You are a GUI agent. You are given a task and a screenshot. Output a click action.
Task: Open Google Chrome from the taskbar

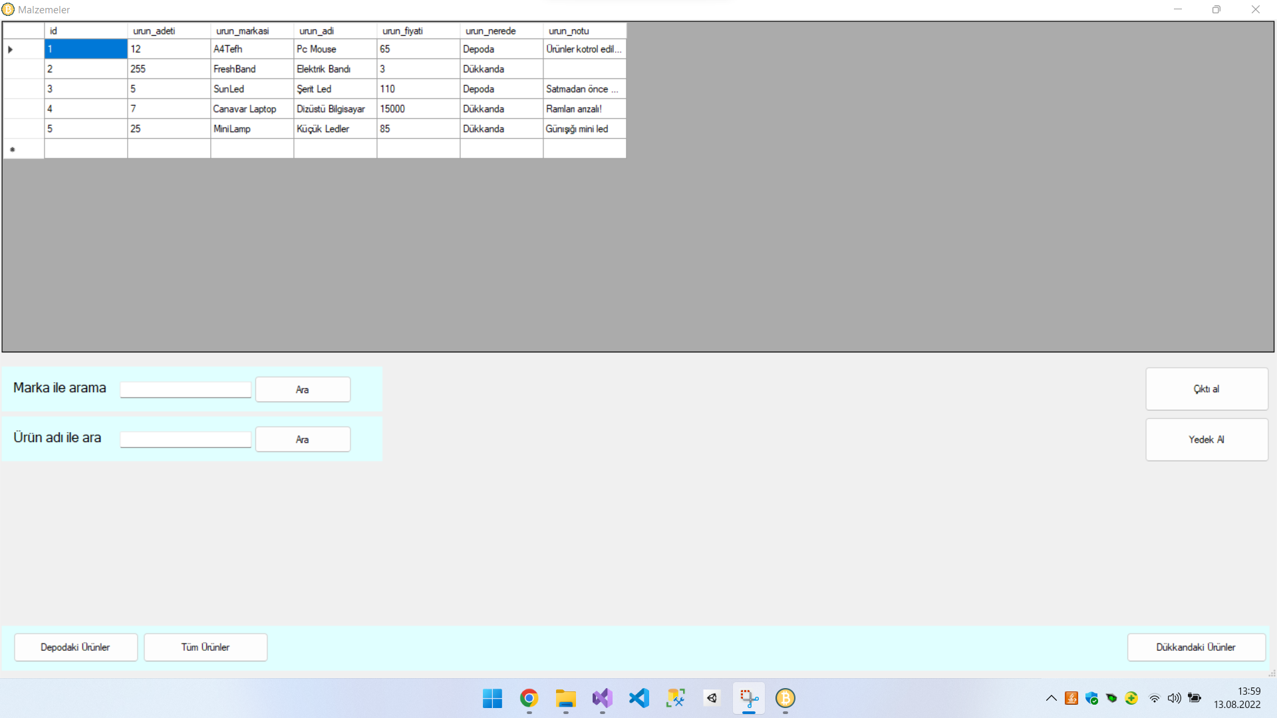[529, 698]
